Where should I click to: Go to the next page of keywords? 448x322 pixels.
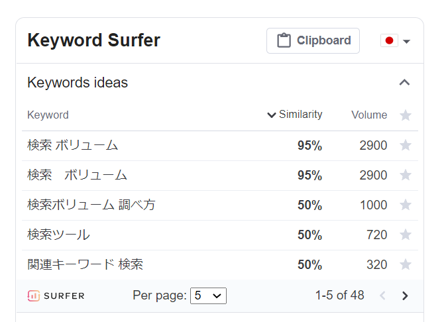[404, 295]
